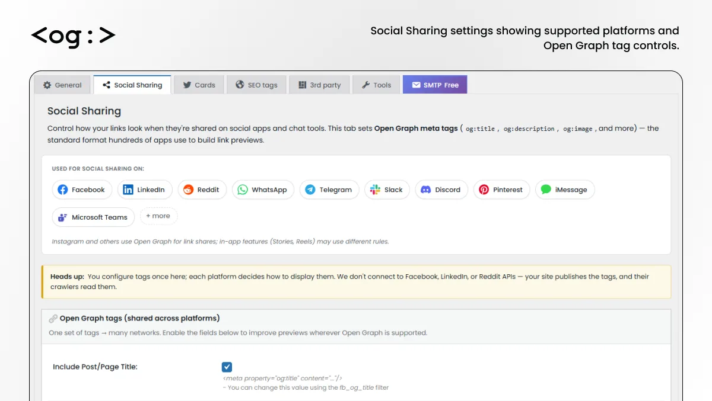This screenshot has height=401, width=712.
Task: Select the Social Sharing tab
Action: (x=132, y=85)
